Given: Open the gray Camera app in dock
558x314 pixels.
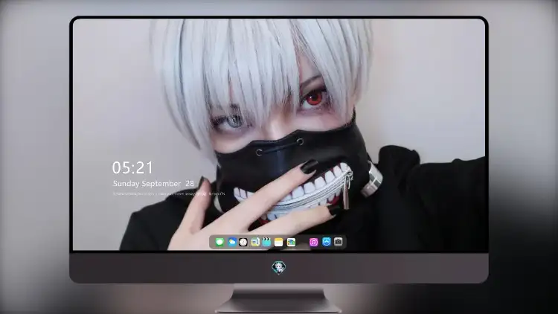Looking at the screenshot, I should coord(338,242).
